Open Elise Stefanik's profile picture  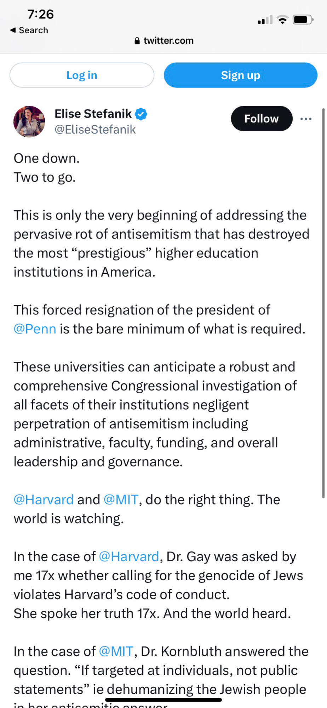point(29,121)
